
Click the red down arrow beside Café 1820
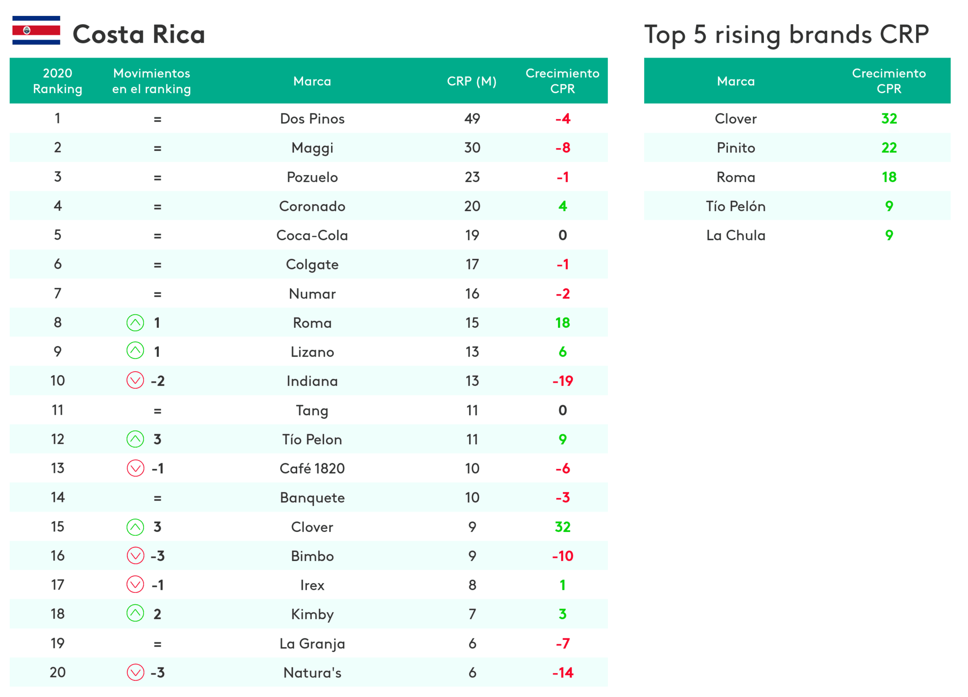(135, 468)
